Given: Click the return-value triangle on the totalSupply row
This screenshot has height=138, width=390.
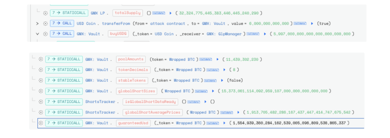Looking at the screenshot, I should [x=171, y=13].
